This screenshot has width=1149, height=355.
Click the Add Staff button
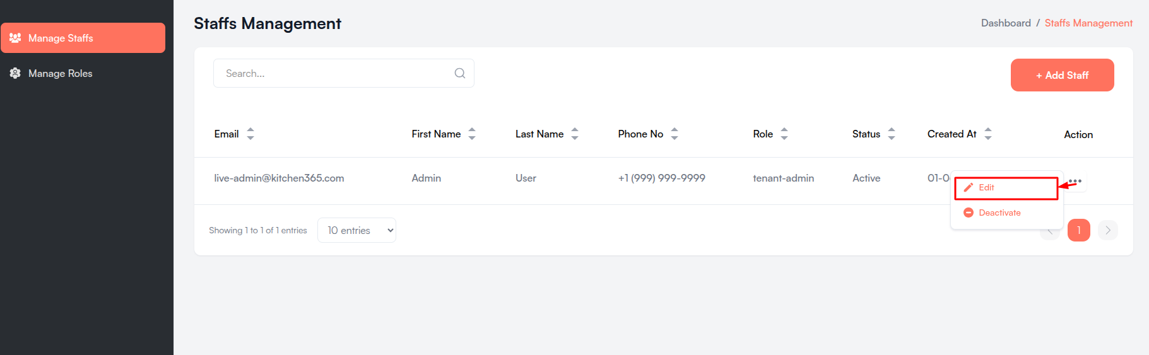(1062, 75)
